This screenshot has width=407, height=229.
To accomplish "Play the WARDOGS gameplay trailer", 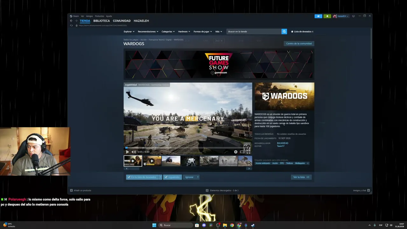I will click(x=128, y=152).
